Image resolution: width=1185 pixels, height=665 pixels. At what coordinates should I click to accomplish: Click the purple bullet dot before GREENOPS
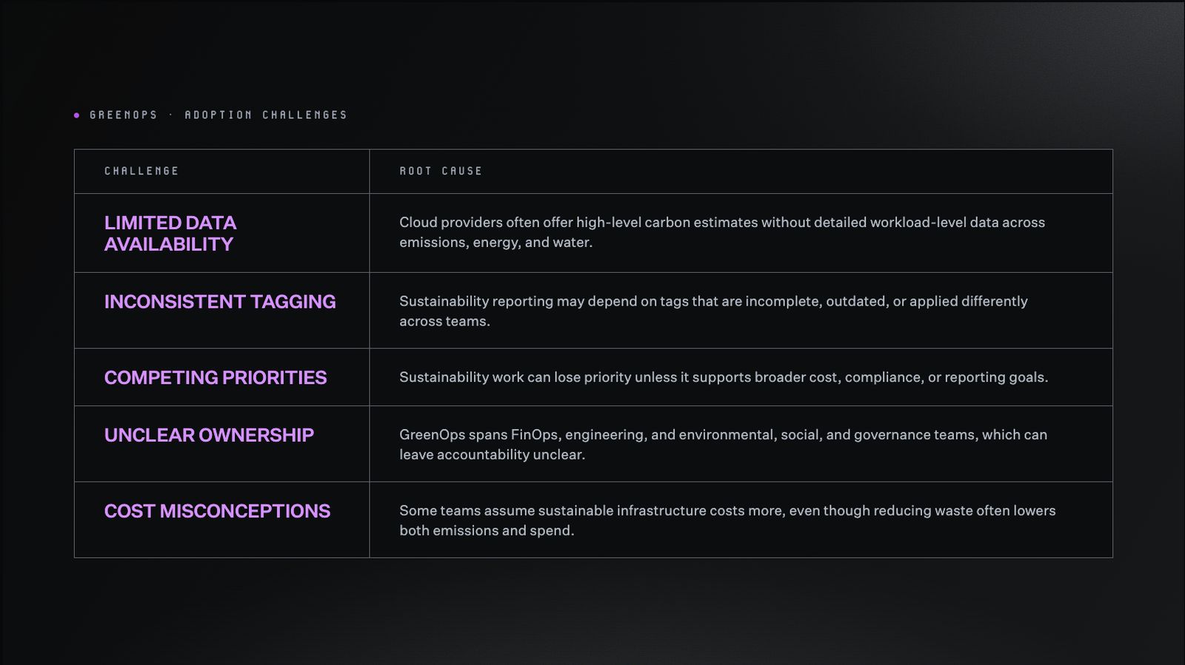(77, 115)
